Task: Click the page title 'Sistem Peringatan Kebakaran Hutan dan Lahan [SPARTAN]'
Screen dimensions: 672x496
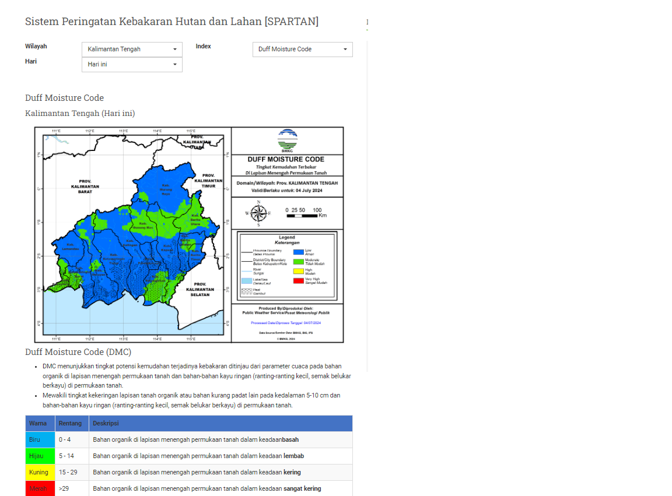Action: pyautogui.click(x=172, y=22)
